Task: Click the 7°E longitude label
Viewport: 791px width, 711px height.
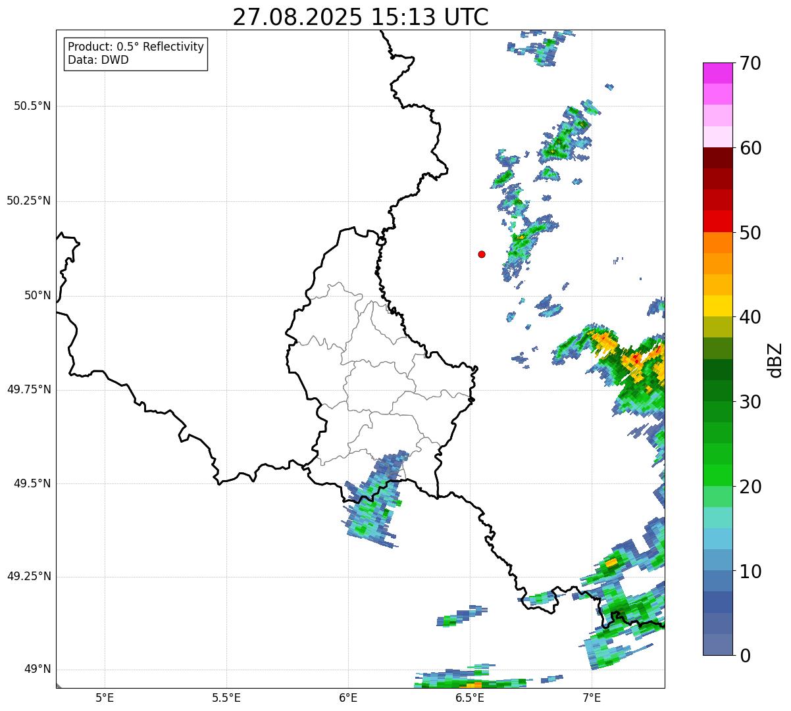Action: pyautogui.click(x=592, y=697)
